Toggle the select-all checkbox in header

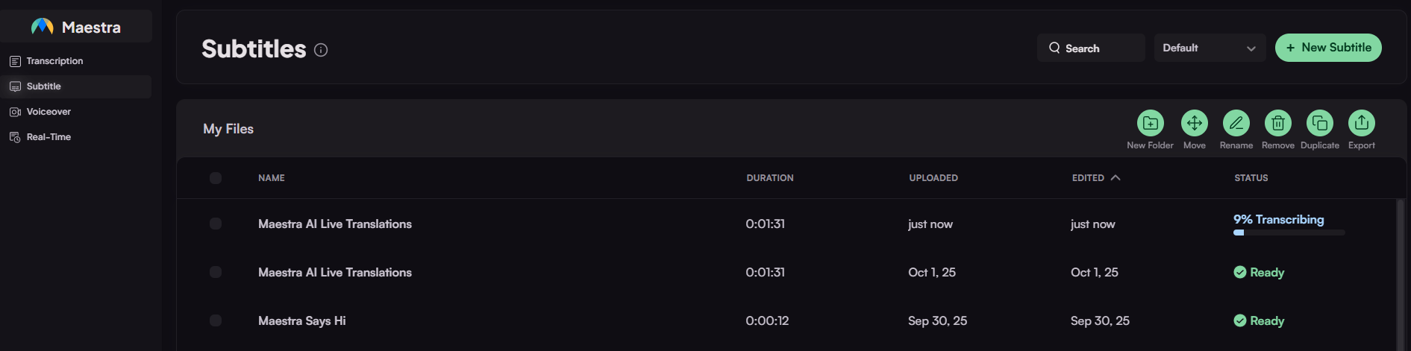tap(216, 178)
